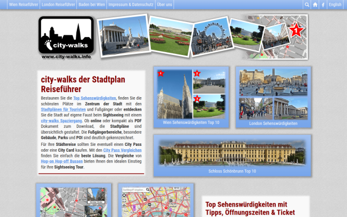Click the palace garden photo in header
This screenshot has width=347, height=217.
click(170, 36)
